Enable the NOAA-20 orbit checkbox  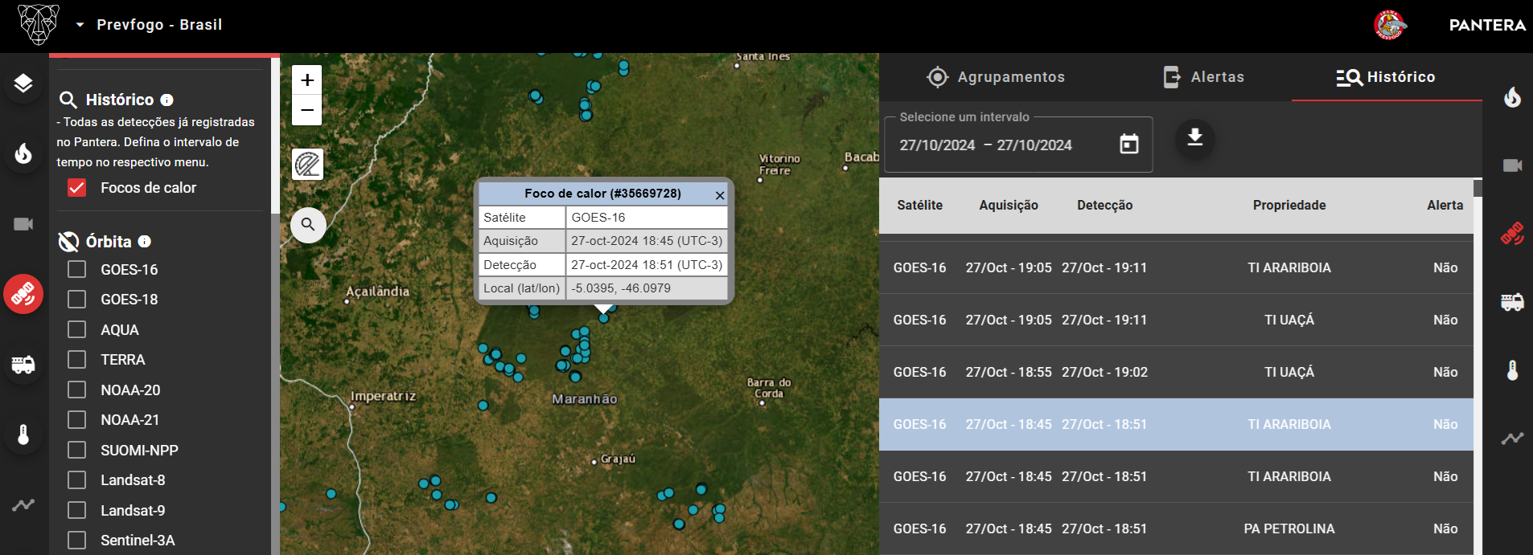pyautogui.click(x=77, y=390)
